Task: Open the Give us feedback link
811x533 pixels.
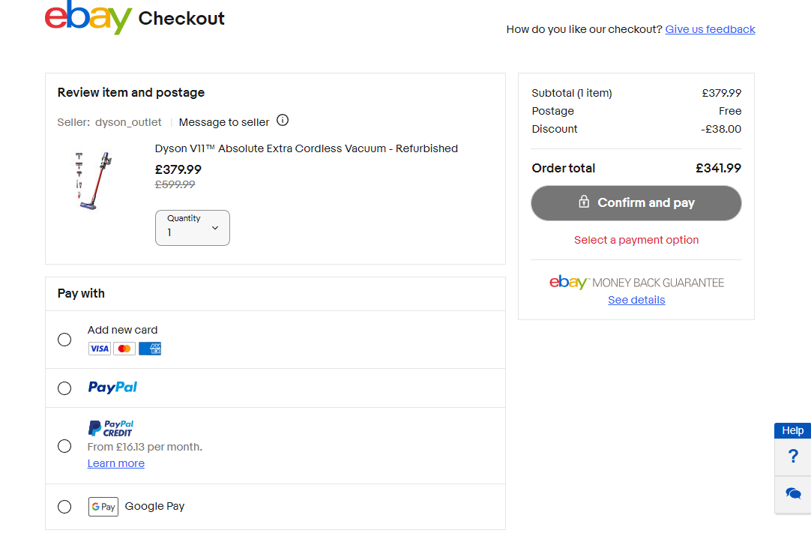Action: point(710,29)
